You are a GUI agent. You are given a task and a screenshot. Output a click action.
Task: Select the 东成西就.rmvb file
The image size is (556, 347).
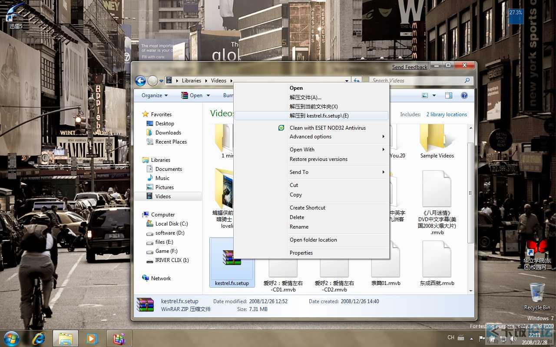[x=437, y=264]
